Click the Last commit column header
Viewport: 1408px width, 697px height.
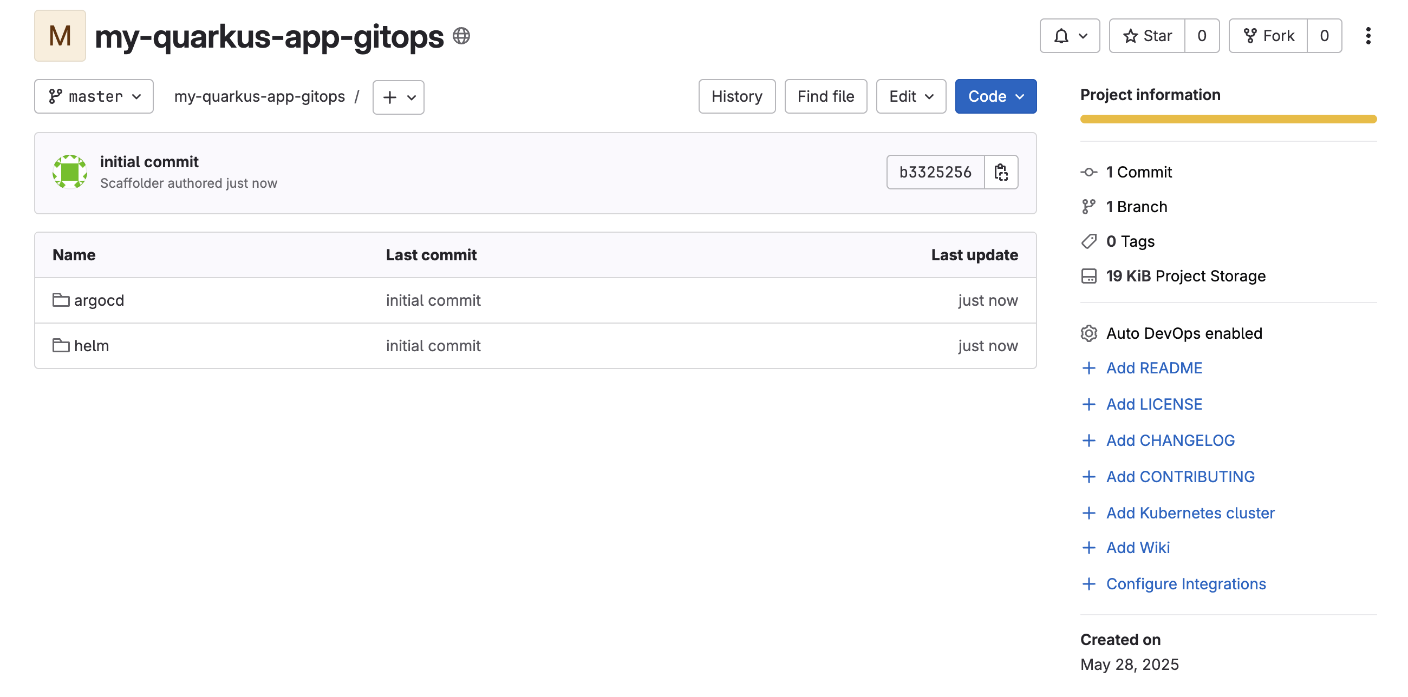pos(431,255)
